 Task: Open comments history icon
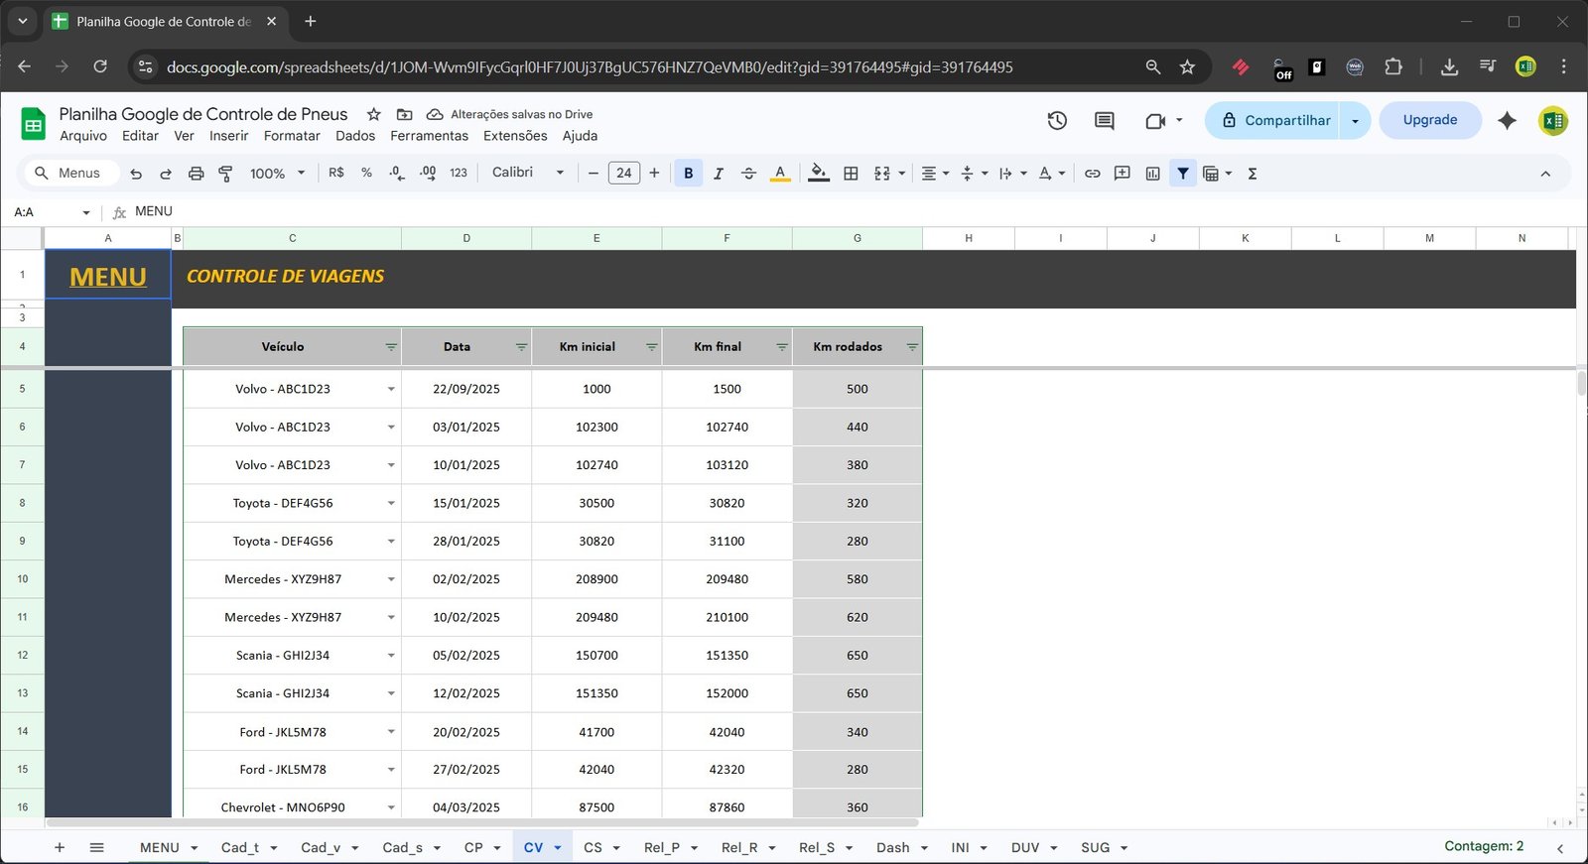(1104, 120)
